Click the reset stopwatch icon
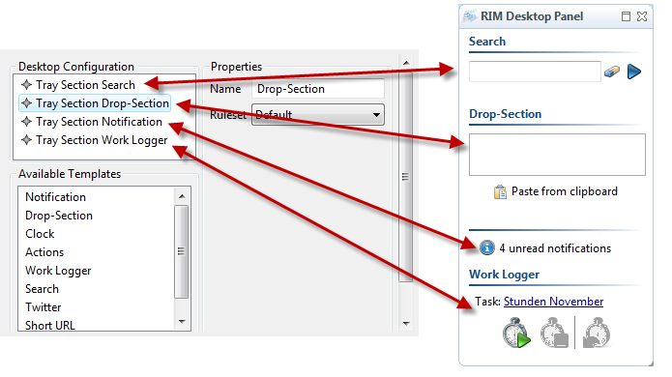Viewport: 672px width, 377px height. point(597,333)
